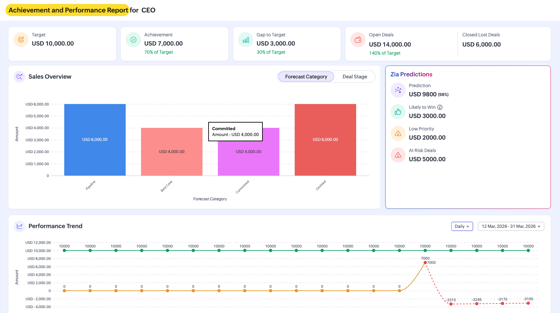Click the Gap to Target bar chart icon
560x313 pixels.
point(246,40)
